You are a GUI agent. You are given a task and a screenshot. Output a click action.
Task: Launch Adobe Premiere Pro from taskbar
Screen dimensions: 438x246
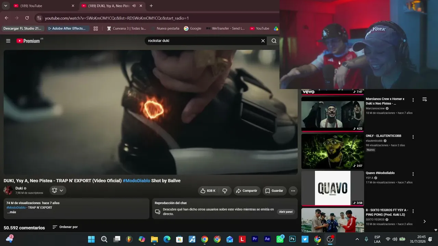pyautogui.click(x=255, y=239)
